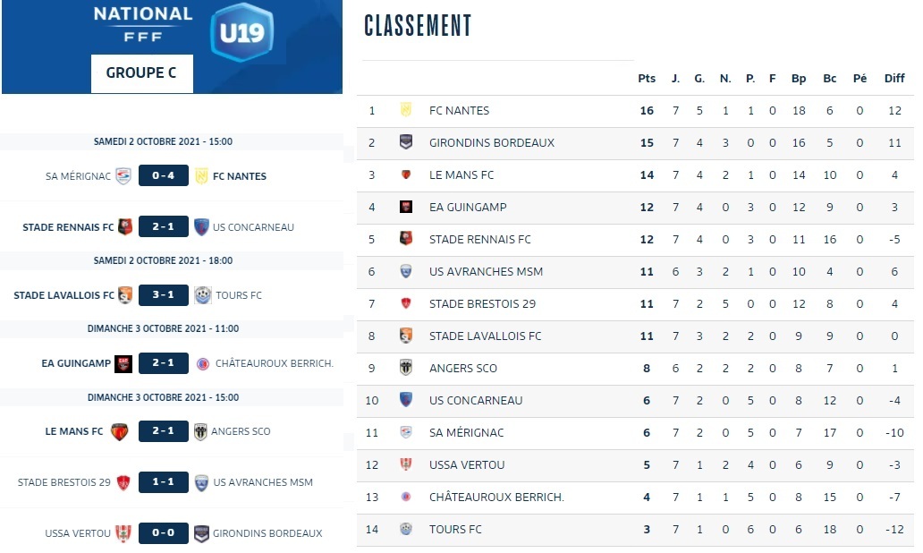
Task: Click the Diff column header
Action: [894, 79]
